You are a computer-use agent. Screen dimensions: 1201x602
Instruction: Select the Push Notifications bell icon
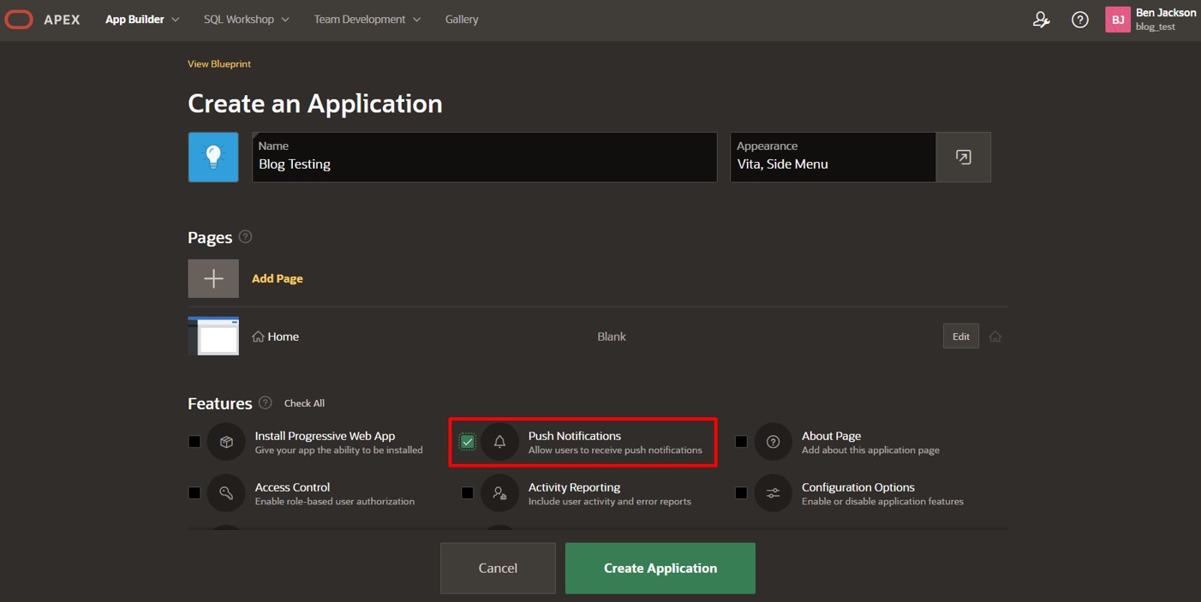(x=499, y=441)
